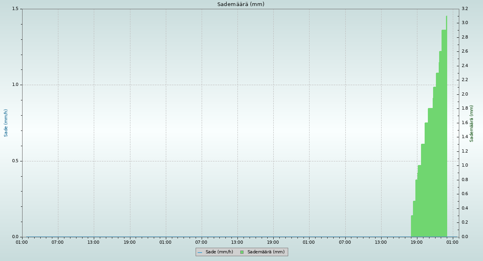Image resolution: width=483 pixels, height=261 pixels.
Task: Click the left axis title Sade (mm/h)
Action: pyautogui.click(x=6, y=123)
